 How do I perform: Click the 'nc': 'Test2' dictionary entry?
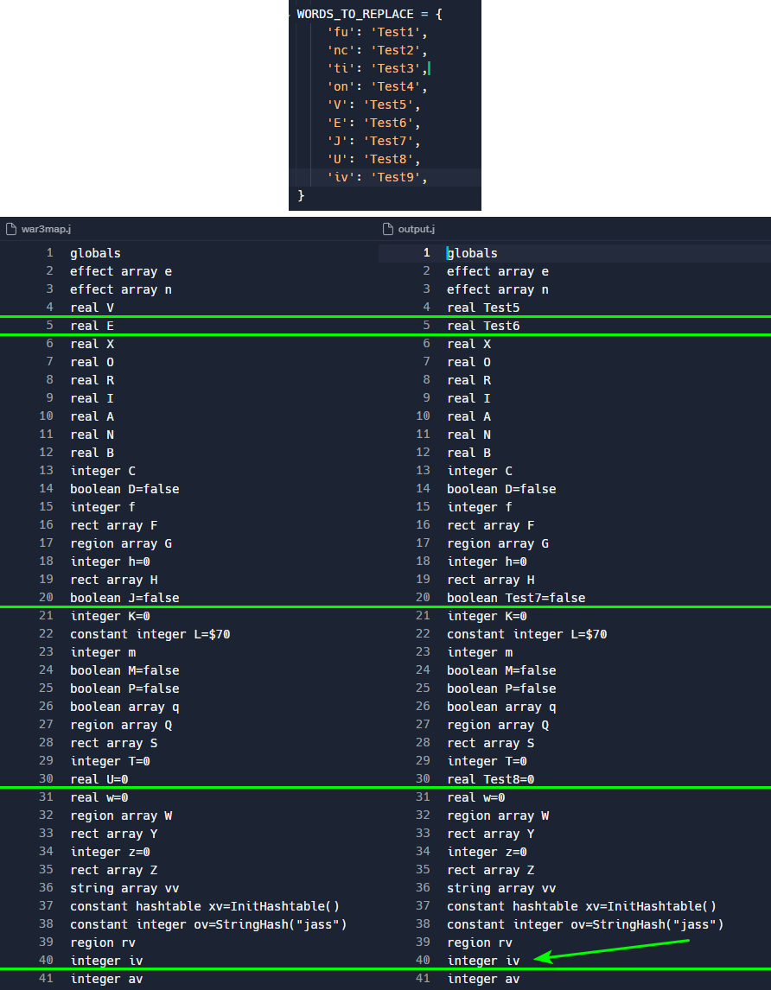tap(377, 50)
